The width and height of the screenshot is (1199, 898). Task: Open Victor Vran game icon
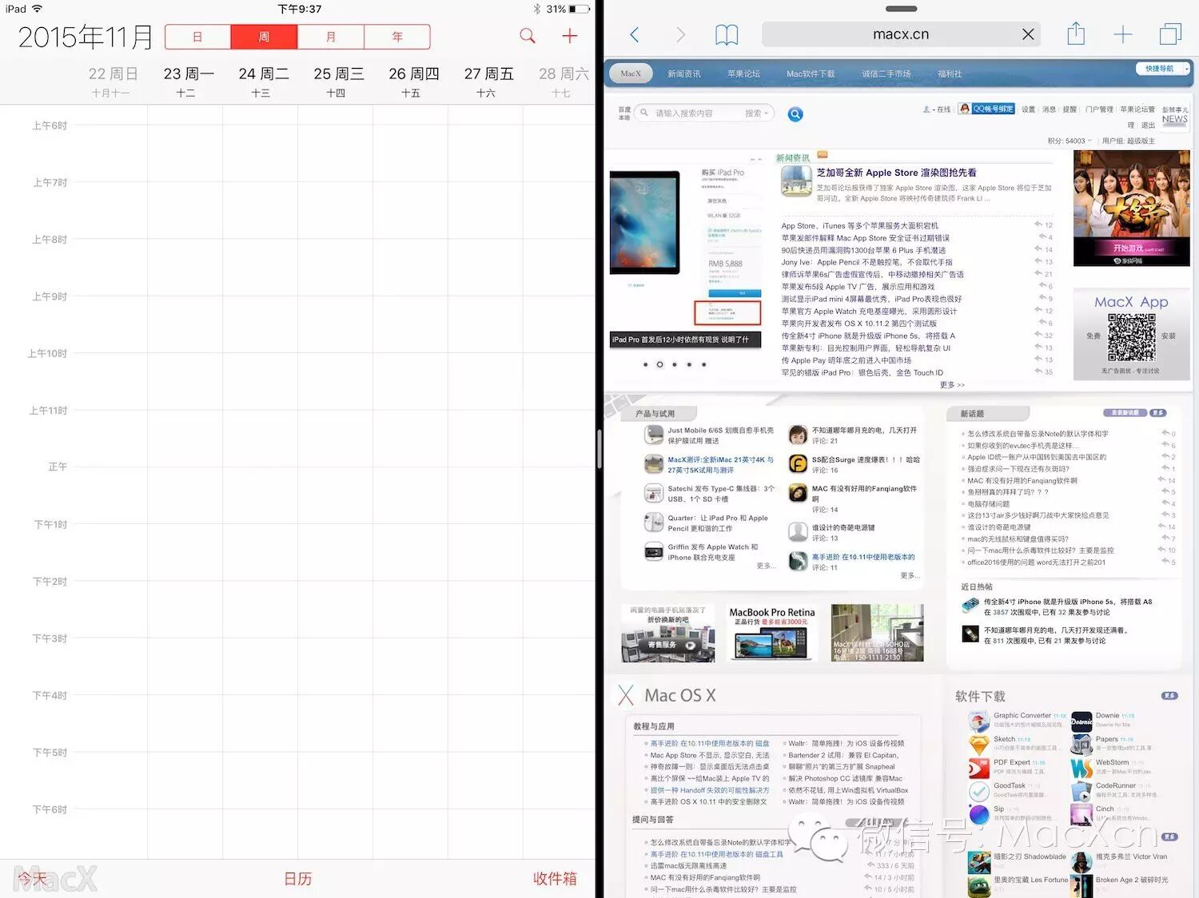(1081, 862)
